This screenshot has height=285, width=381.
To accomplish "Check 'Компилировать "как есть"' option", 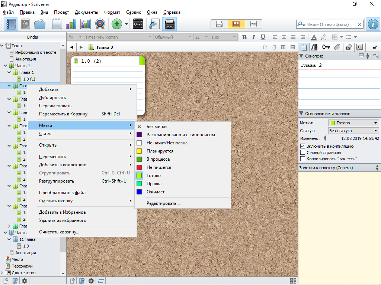I will (x=303, y=159).
